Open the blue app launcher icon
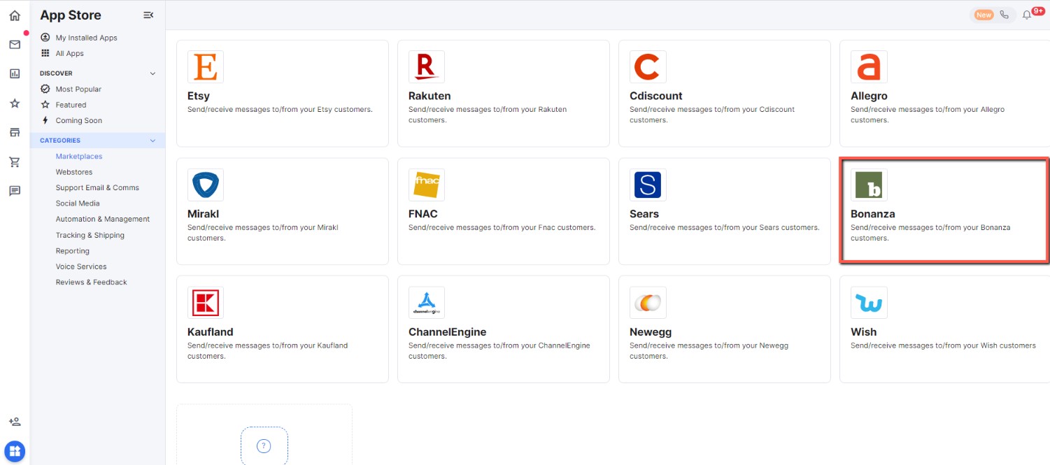 click(x=15, y=450)
